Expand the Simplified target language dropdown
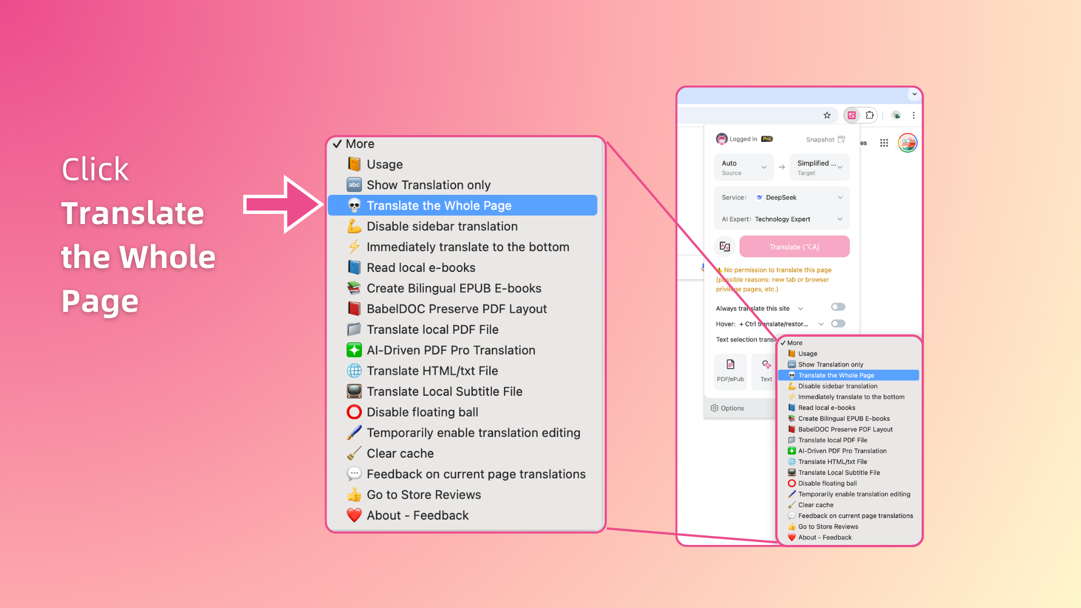1081x608 pixels. [x=819, y=167]
